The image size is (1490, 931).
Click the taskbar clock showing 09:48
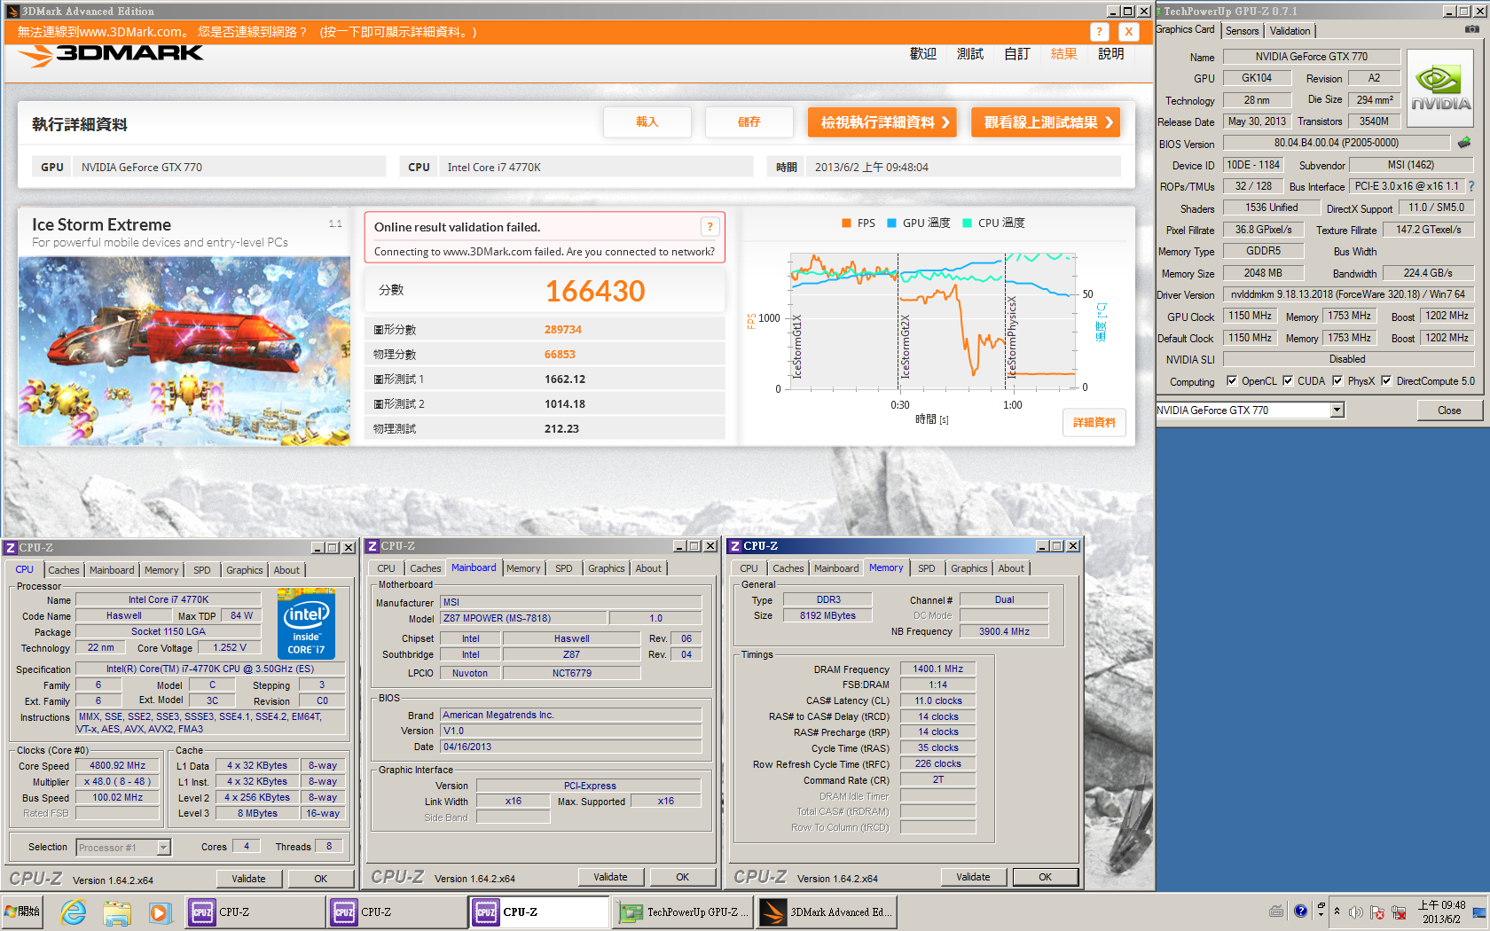tap(1441, 911)
